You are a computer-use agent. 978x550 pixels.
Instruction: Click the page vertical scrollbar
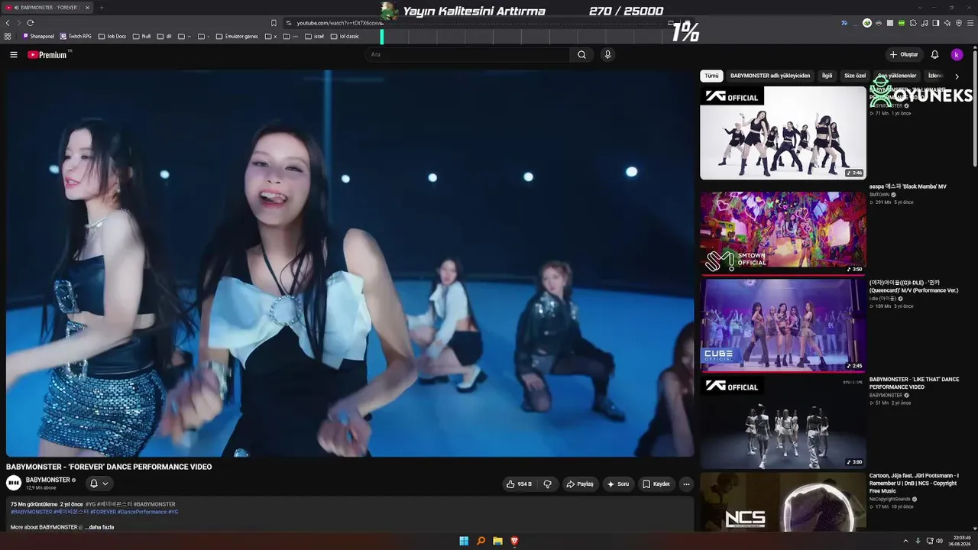(x=975, y=107)
